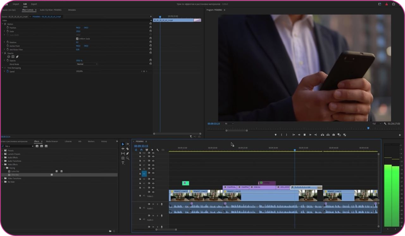Screen dimensions: 405x236
Task: Filter effects by Accelerated Effects badge
Action: pos(37,146)
